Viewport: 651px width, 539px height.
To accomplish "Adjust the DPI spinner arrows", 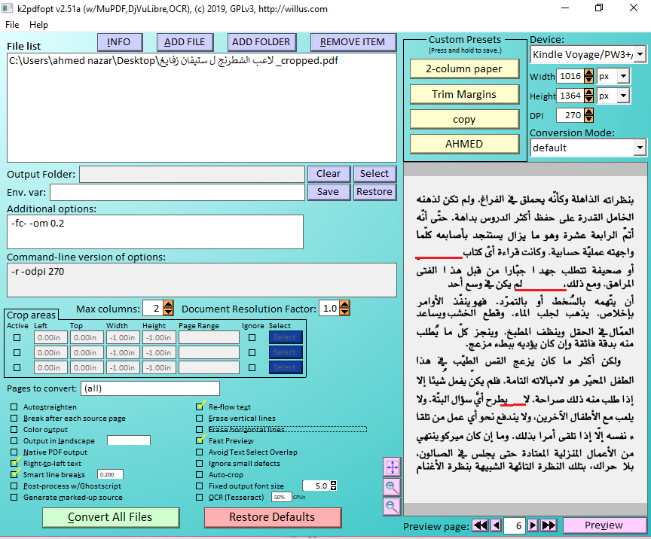I will click(x=588, y=115).
